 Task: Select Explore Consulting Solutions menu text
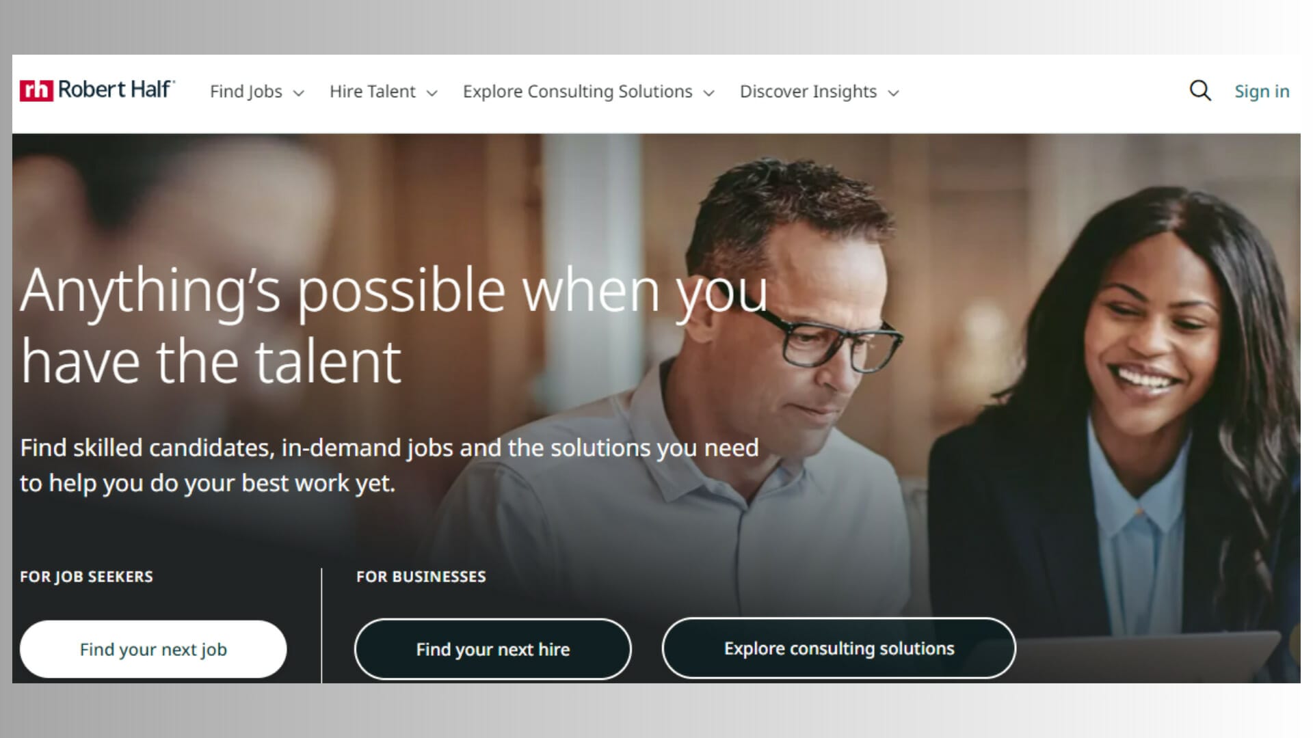pyautogui.click(x=577, y=92)
